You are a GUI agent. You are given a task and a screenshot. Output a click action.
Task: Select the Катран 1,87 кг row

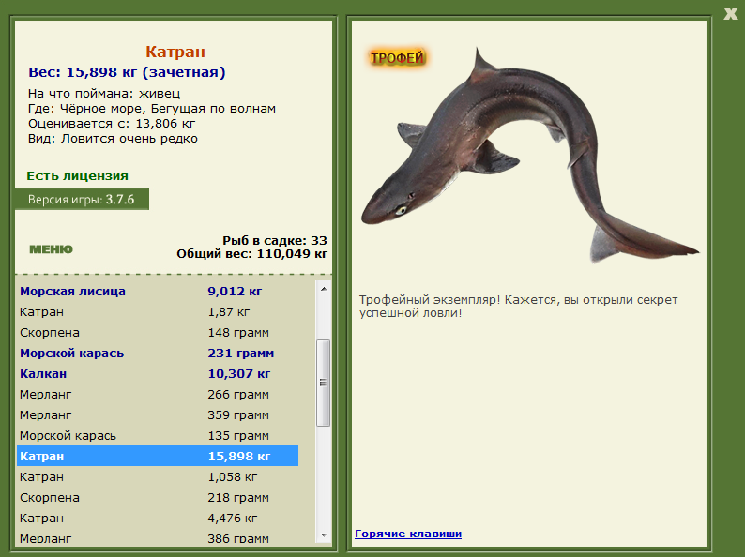(x=158, y=312)
